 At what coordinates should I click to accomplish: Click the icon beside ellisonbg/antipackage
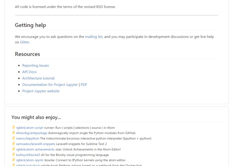pos(13,133)
